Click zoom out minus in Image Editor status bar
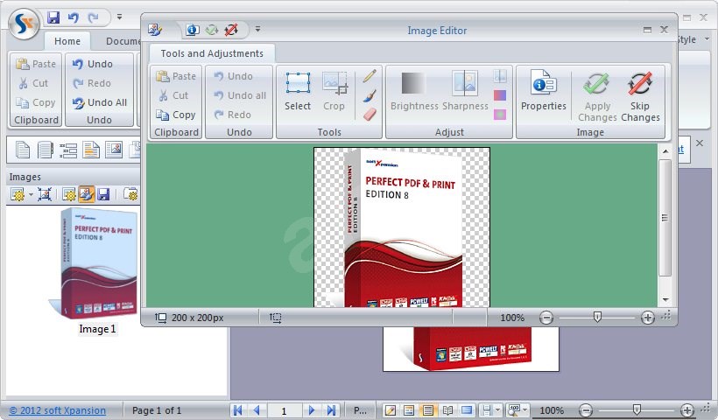718x420 pixels. click(546, 318)
